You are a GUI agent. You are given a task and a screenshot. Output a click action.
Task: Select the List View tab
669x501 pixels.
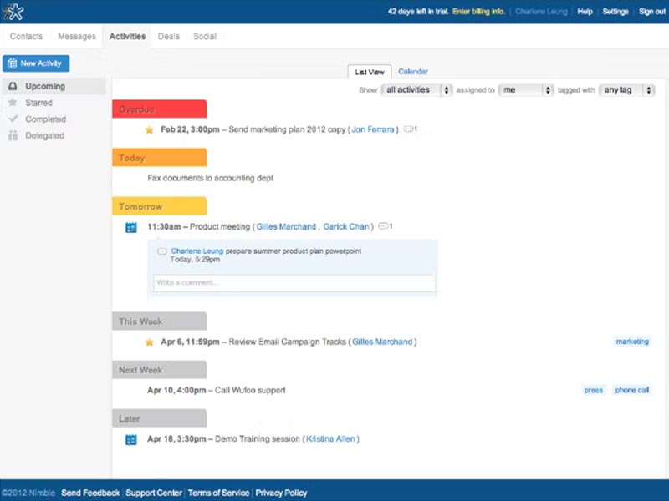click(x=370, y=72)
